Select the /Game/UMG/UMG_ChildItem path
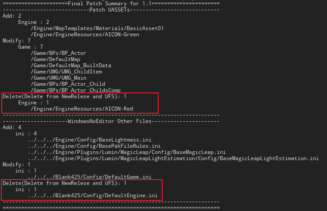327x211 pixels. pos(68,71)
